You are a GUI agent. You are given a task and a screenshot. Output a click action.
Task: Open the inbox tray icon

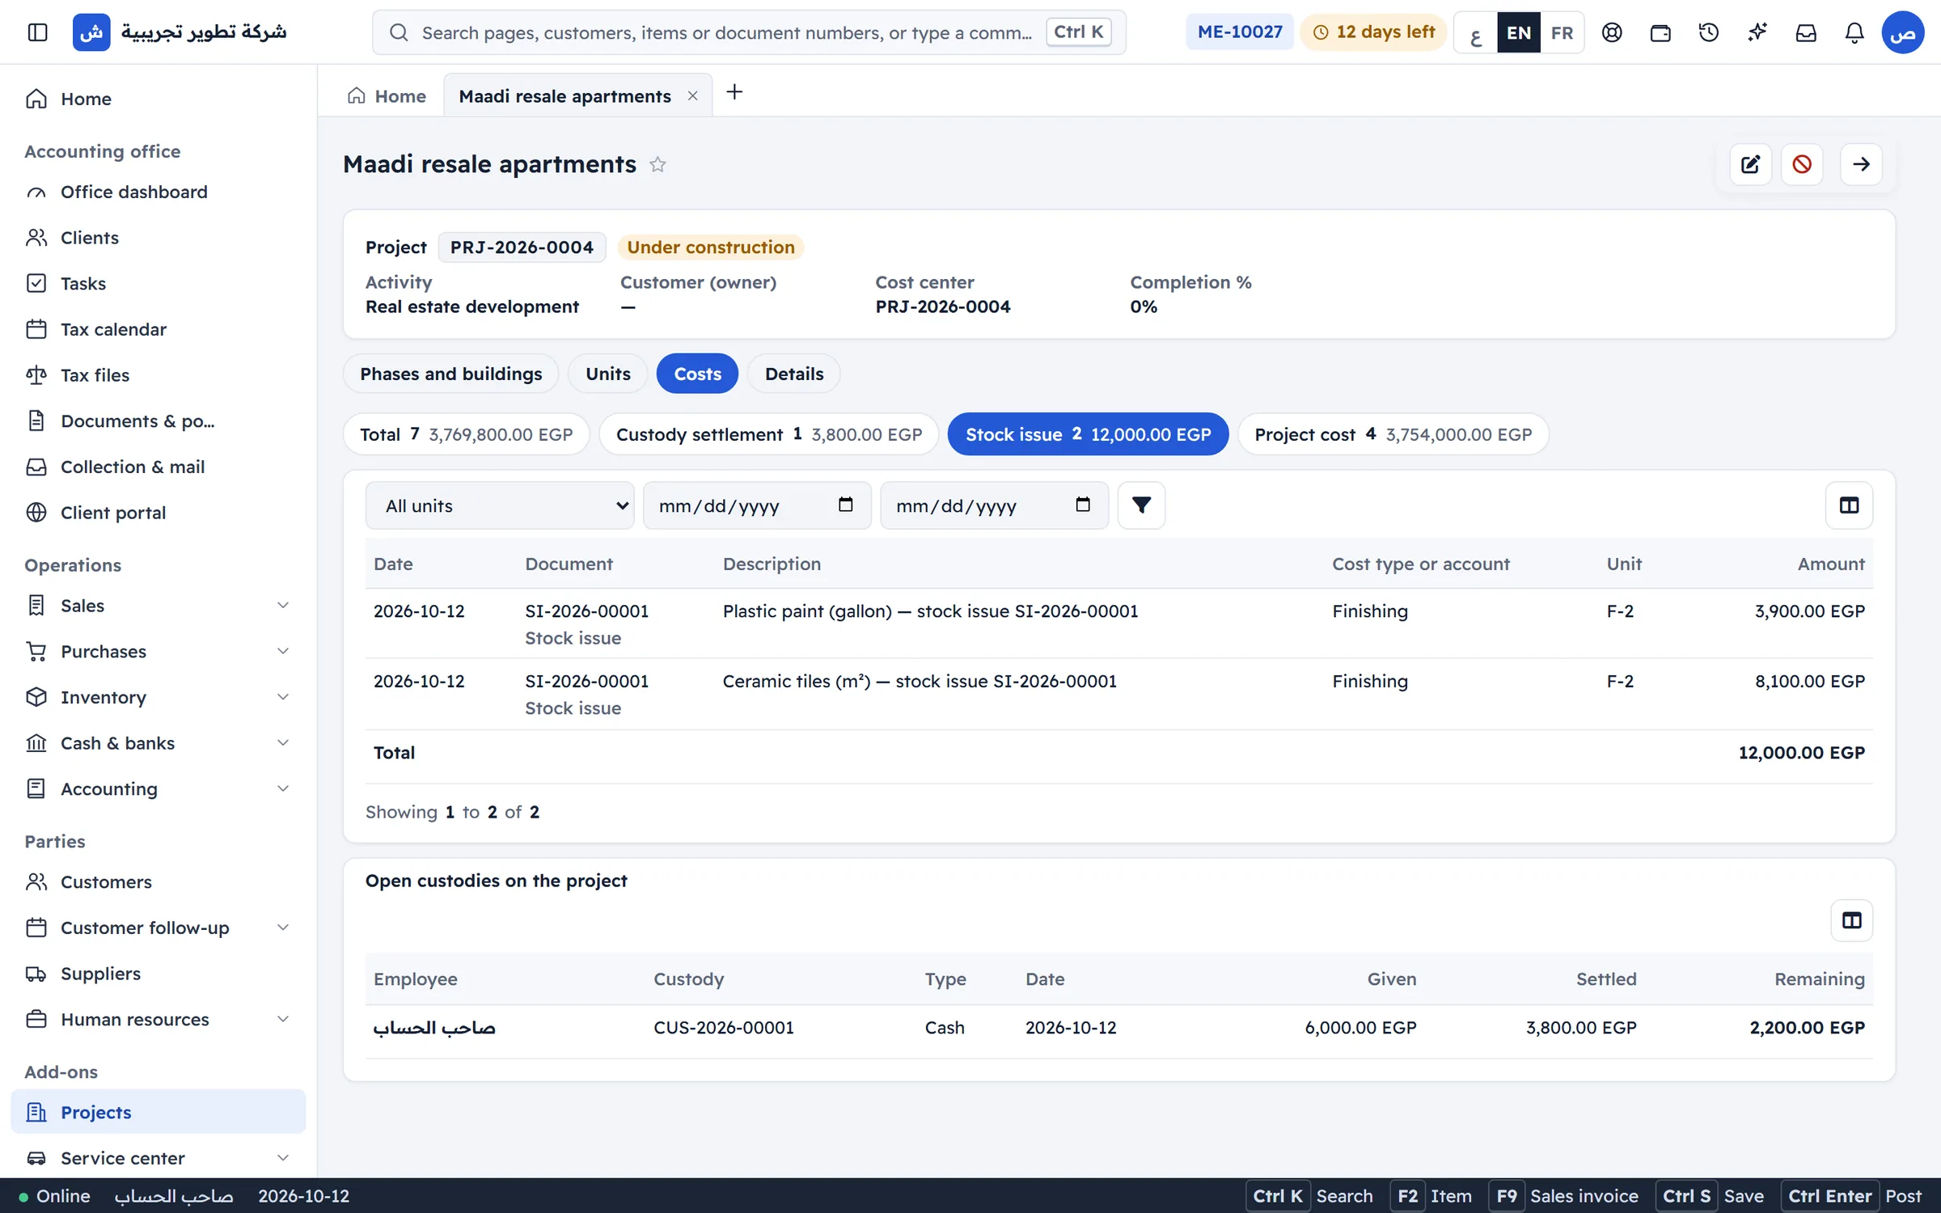tap(1806, 32)
